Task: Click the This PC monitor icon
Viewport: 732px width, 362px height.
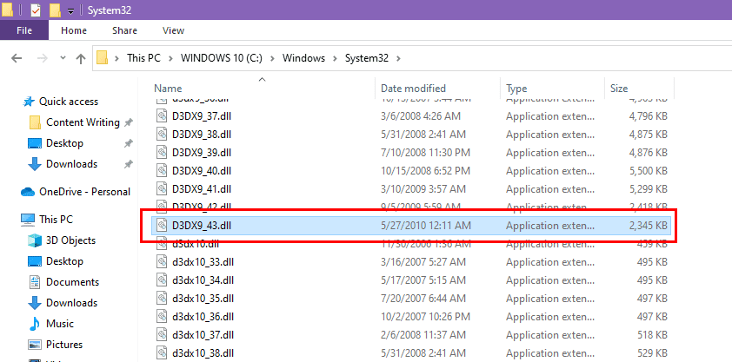Action: click(28, 220)
